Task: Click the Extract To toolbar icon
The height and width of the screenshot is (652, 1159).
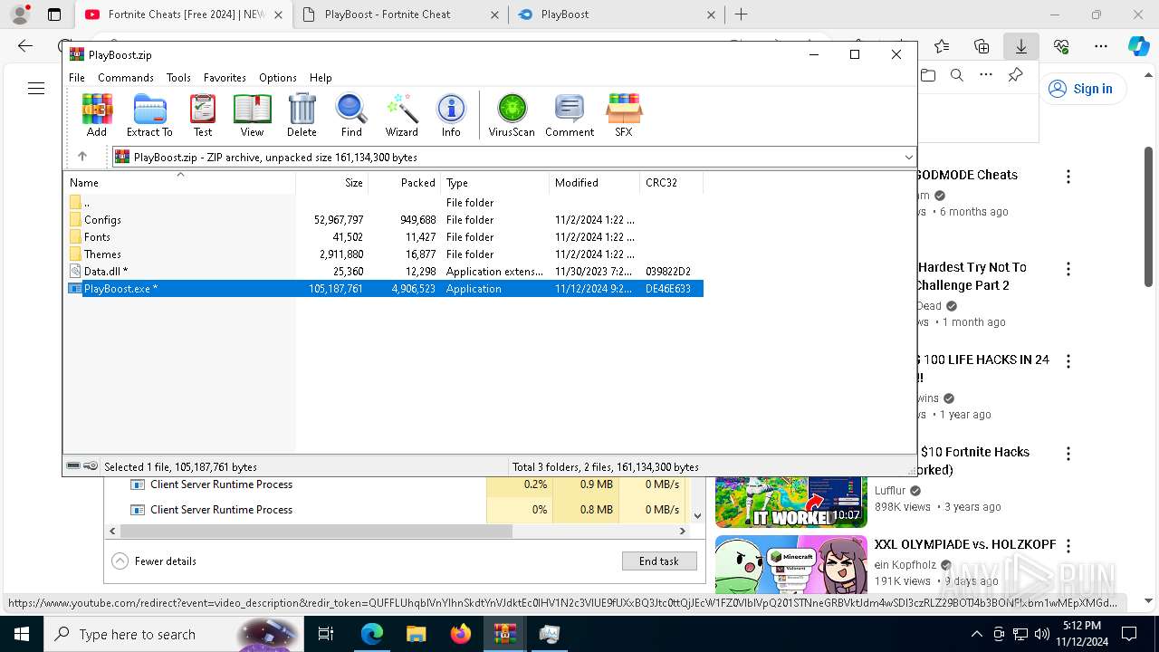Action: pos(149,115)
